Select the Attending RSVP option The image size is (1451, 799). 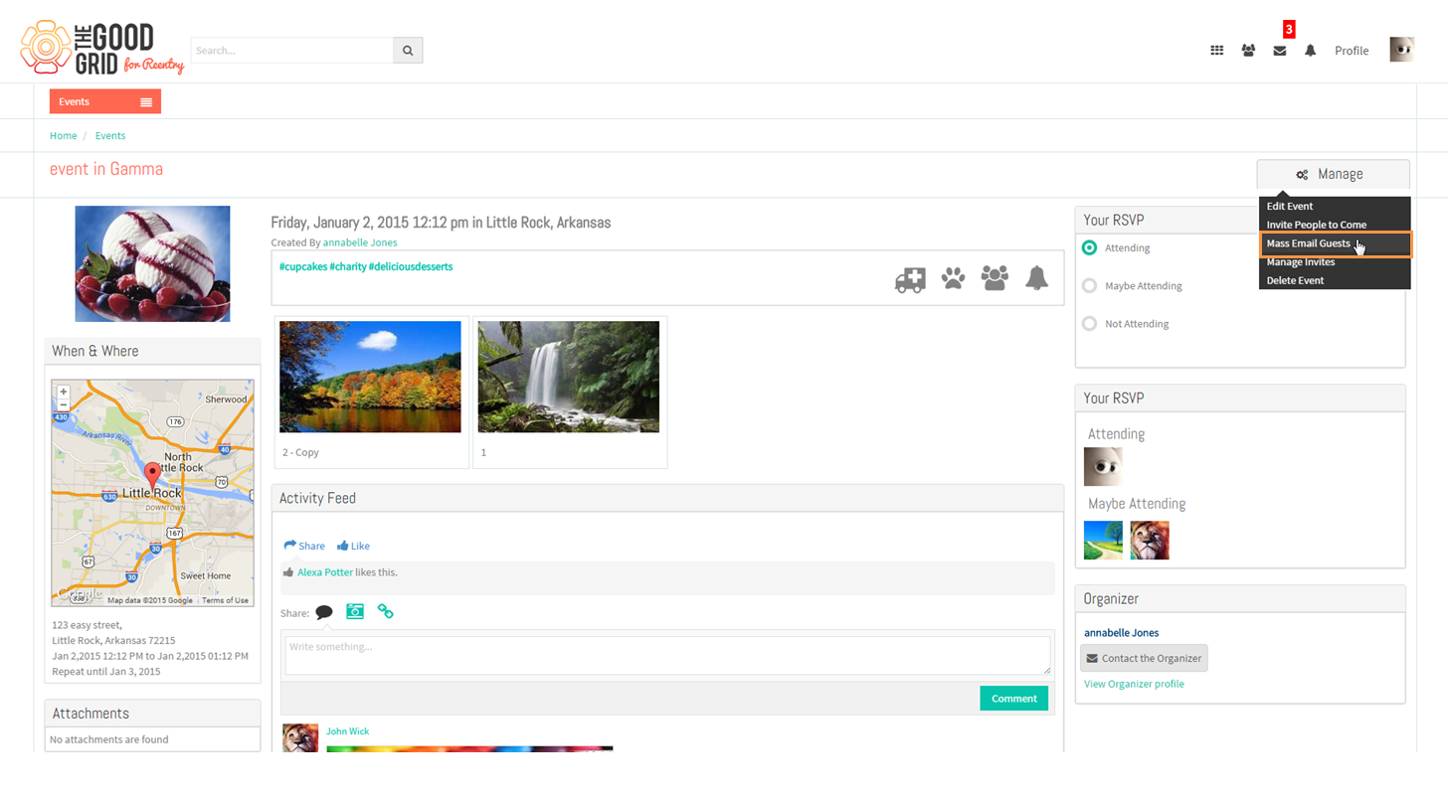[1090, 247]
